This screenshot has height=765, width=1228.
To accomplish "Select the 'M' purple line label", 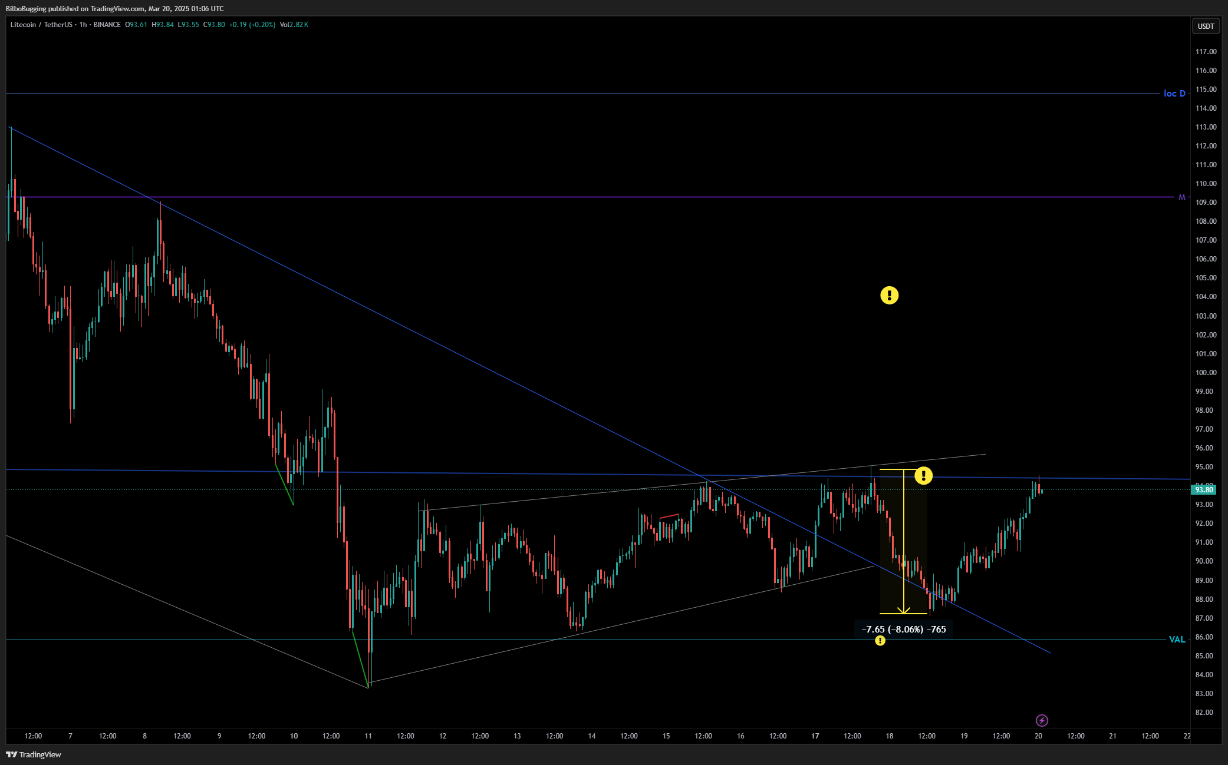I will point(1181,197).
